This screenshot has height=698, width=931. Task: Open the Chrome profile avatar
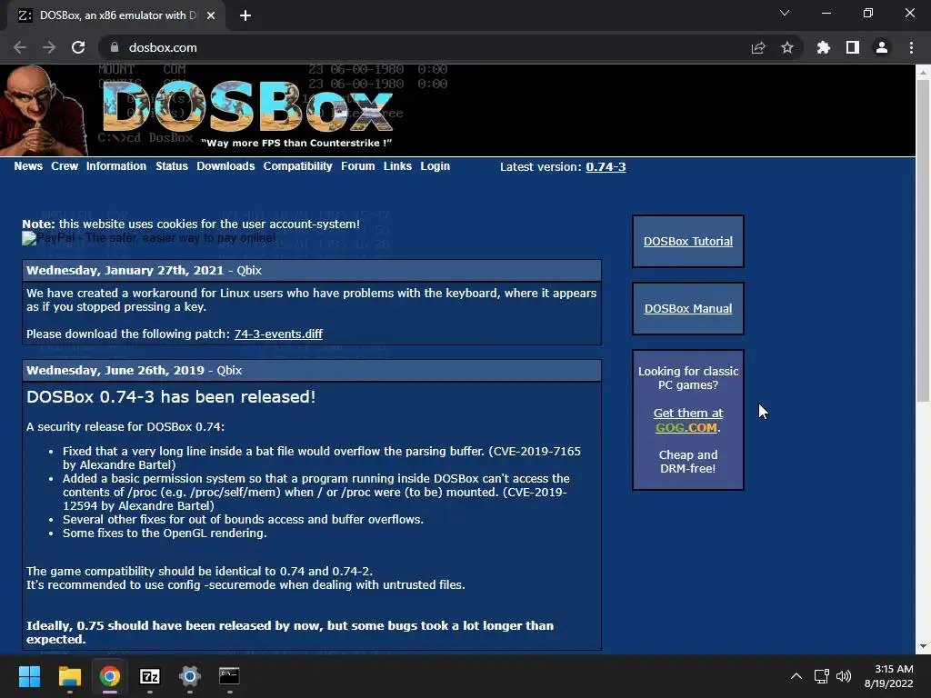click(882, 47)
